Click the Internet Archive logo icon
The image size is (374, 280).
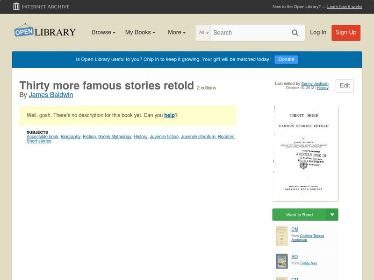16,7
